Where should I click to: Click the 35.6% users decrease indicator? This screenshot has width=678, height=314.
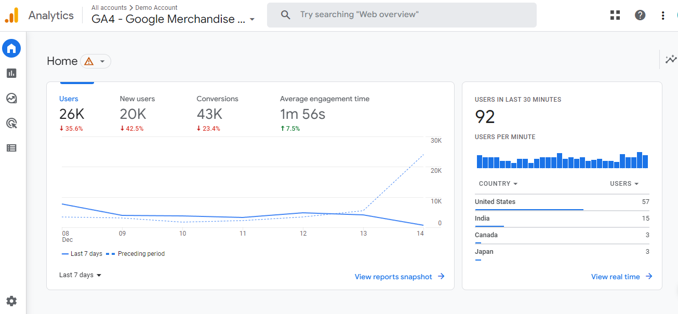click(x=71, y=129)
